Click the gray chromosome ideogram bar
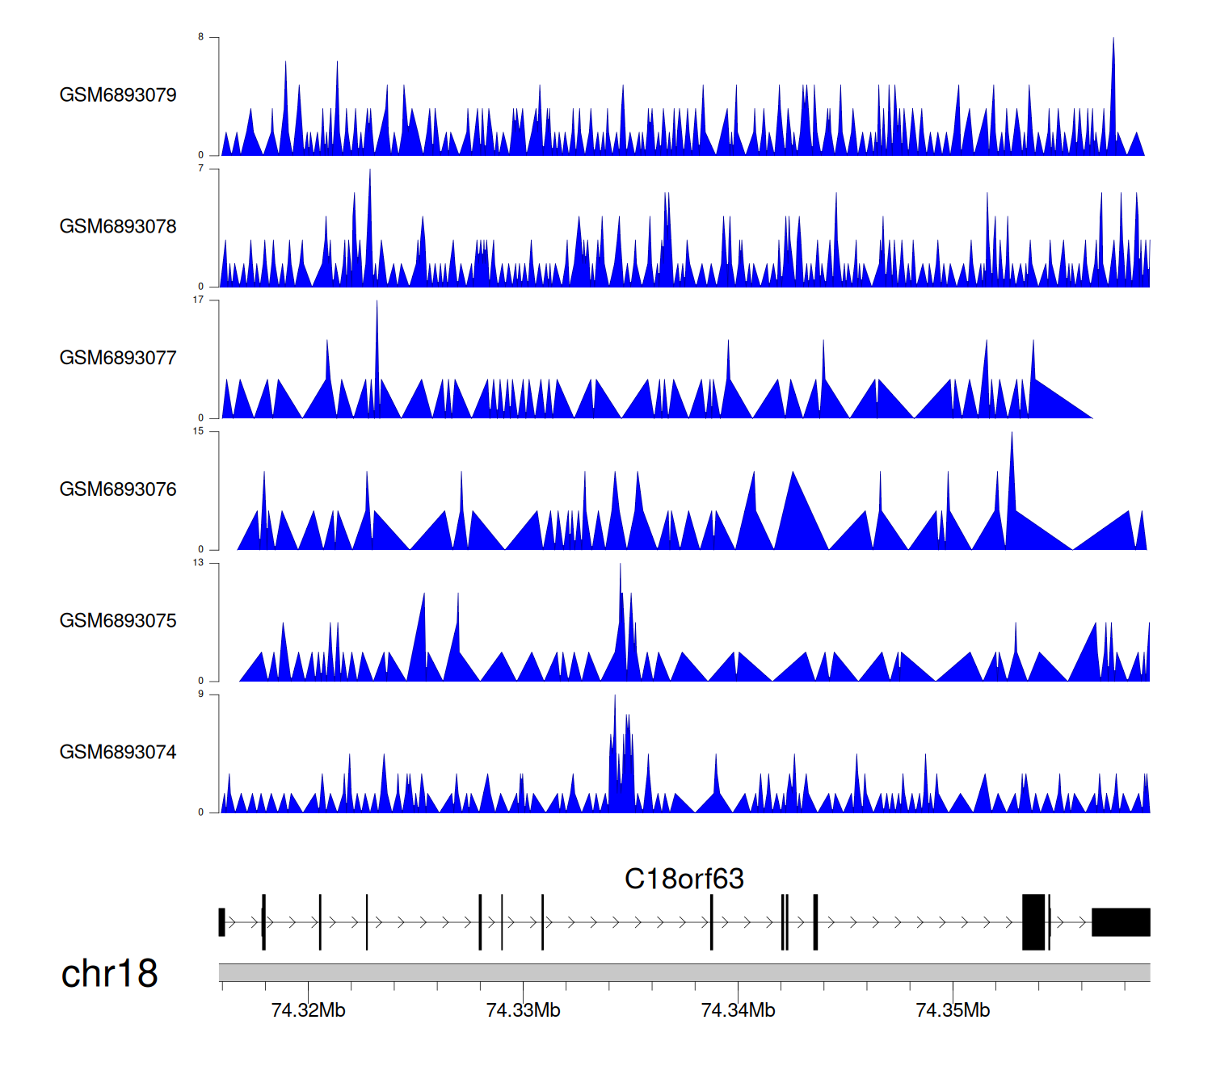Viewport: 1212px width, 1066px height. click(x=684, y=972)
